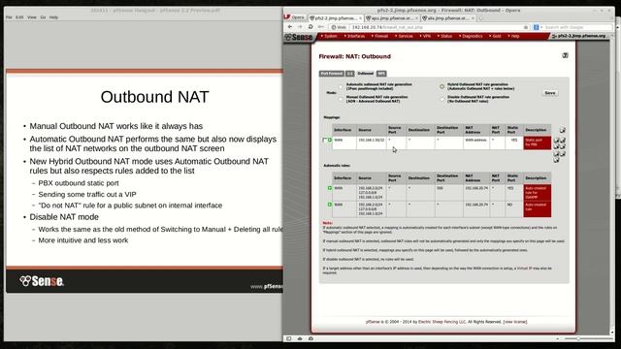This screenshot has height=349, width=621.
Task: Open the Firewall menu in pfSense
Action: click(380, 37)
